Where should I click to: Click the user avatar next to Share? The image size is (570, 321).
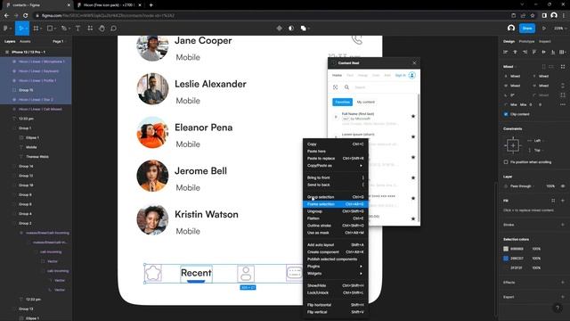pos(511,29)
